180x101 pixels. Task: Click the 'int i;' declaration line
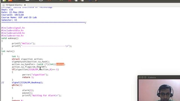(16, 56)
